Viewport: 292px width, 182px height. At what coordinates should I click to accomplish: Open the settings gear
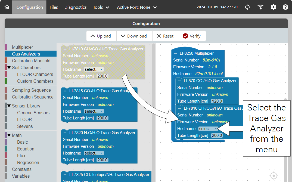[x=274, y=7]
